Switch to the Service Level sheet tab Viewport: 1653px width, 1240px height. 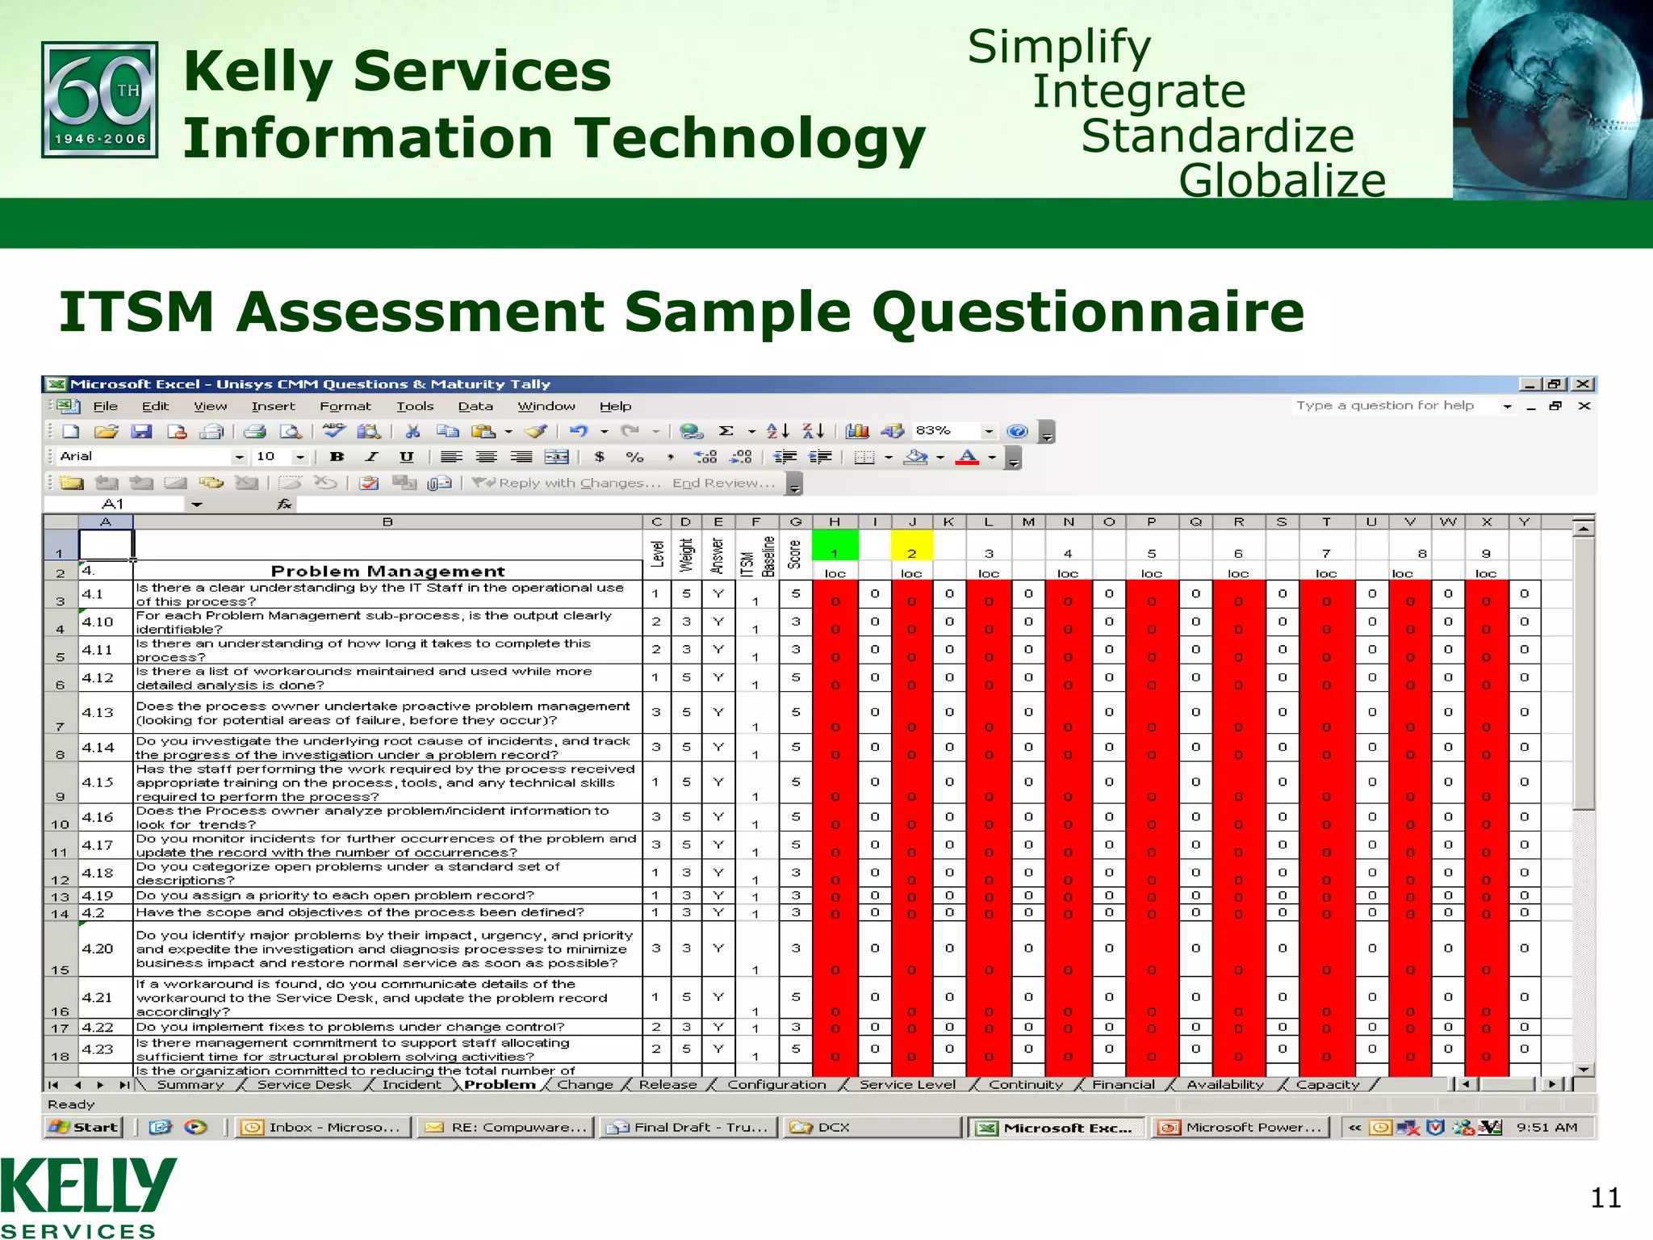tap(907, 1085)
